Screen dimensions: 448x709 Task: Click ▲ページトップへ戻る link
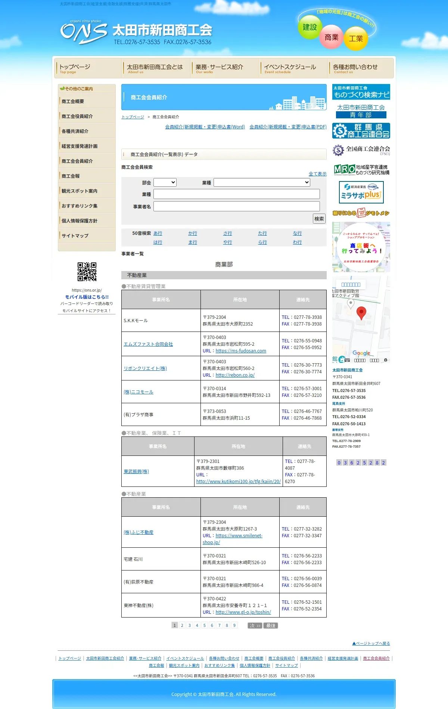(x=371, y=643)
